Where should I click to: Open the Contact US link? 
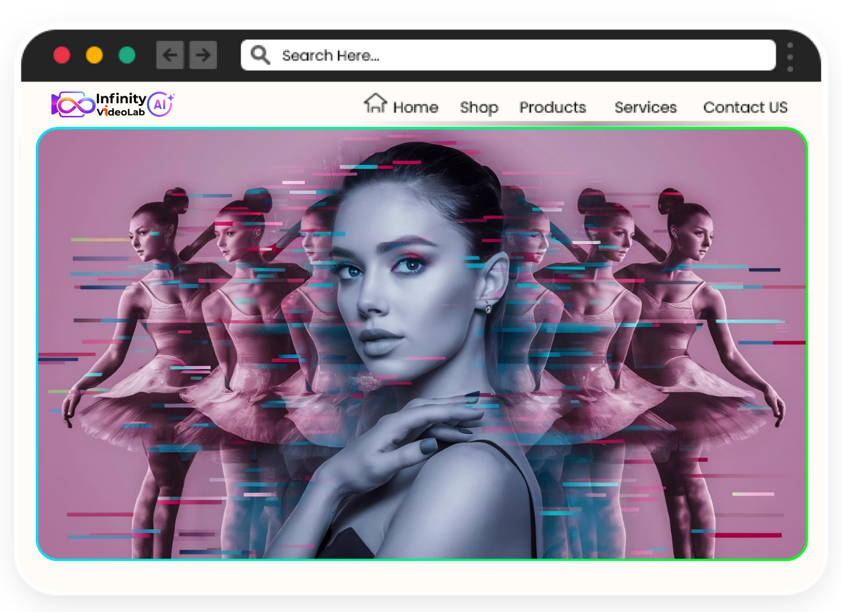[x=745, y=107]
